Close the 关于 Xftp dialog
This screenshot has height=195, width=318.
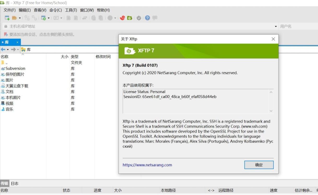tap(273, 39)
